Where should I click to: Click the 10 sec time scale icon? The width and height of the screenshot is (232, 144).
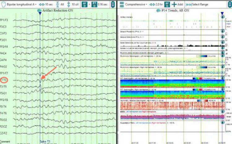click(x=41, y=4)
